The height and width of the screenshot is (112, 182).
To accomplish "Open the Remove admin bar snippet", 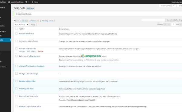I will tap(27, 34).
